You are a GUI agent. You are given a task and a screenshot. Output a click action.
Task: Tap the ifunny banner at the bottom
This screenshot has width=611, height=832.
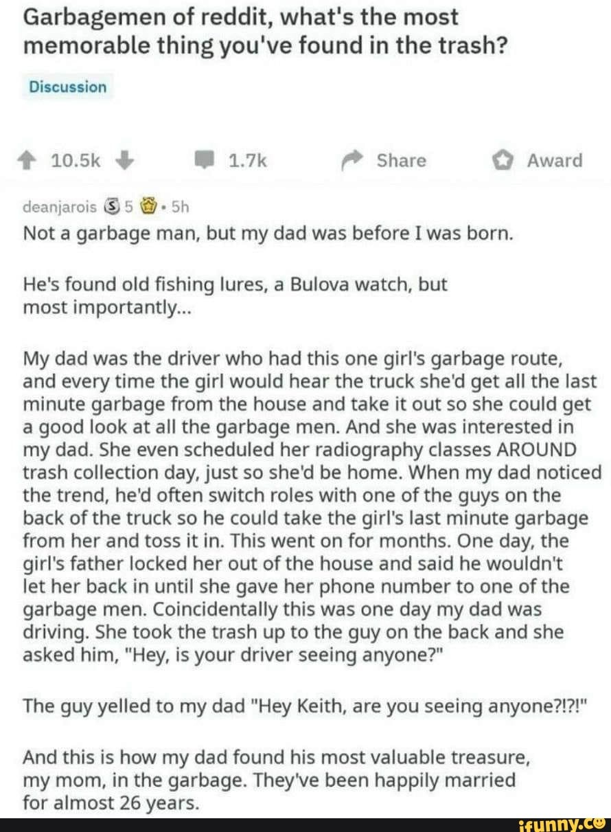pyautogui.click(x=305, y=824)
